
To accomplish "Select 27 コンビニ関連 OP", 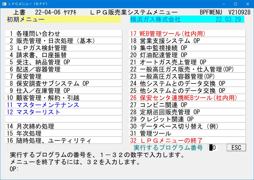I will (187, 105).
